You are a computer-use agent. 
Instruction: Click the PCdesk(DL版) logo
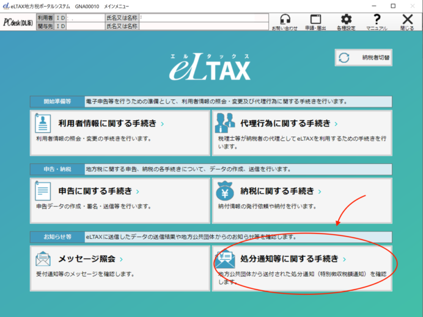point(18,23)
